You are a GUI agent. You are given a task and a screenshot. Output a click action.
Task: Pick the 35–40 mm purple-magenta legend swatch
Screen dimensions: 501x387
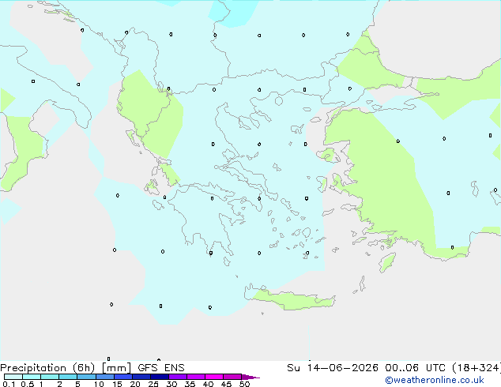coord(196,377)
